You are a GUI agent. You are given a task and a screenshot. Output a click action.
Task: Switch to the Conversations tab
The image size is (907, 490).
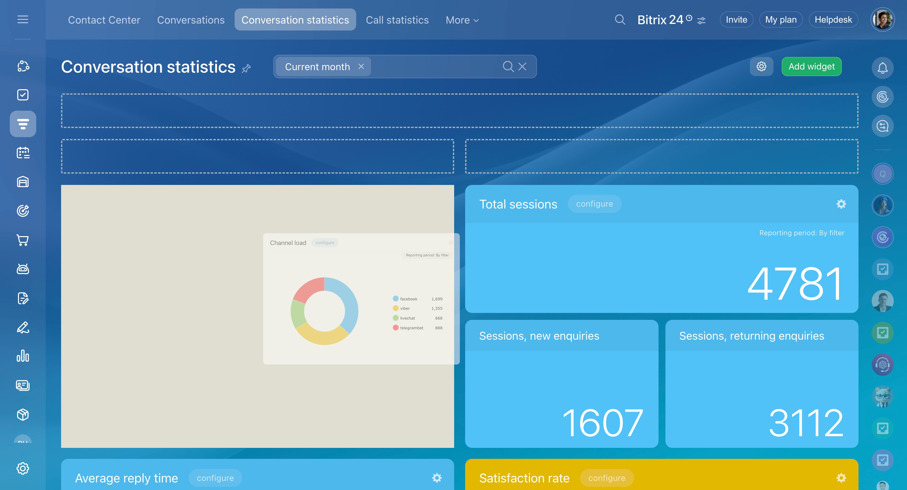pyautogui.click(x=191, y=20)
